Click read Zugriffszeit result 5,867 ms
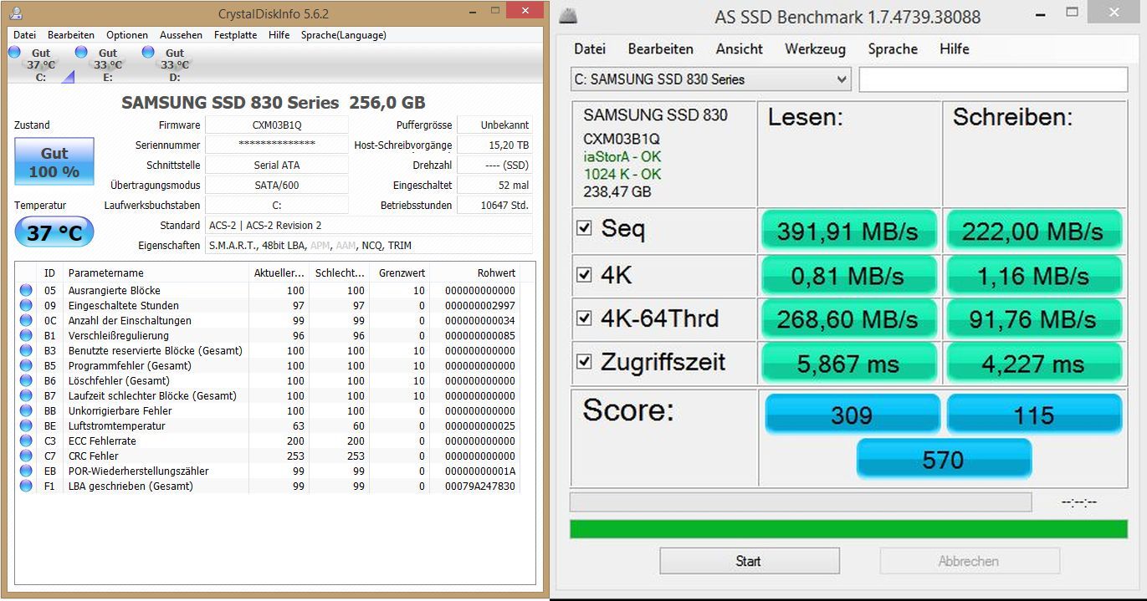Image resolution: width=1147 pixels, height=601 pixels. 847,364
